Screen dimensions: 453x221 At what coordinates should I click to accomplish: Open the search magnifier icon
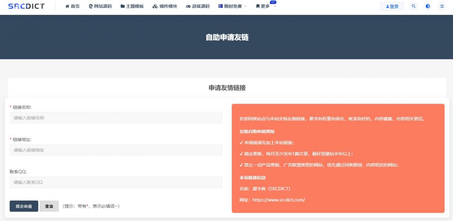[x=414, y=6]
